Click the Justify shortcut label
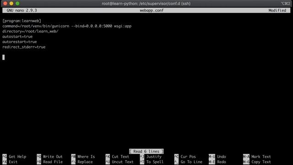Screen dimensions: 293x165 (154, 157)
